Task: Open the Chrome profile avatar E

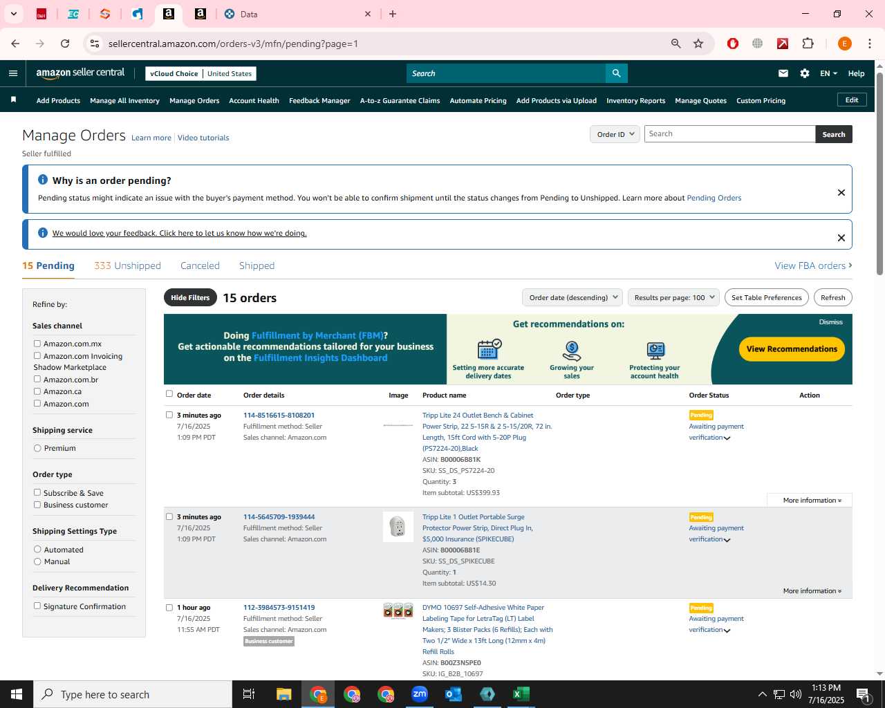Action: pyautogui.click(x=844, y=44)
